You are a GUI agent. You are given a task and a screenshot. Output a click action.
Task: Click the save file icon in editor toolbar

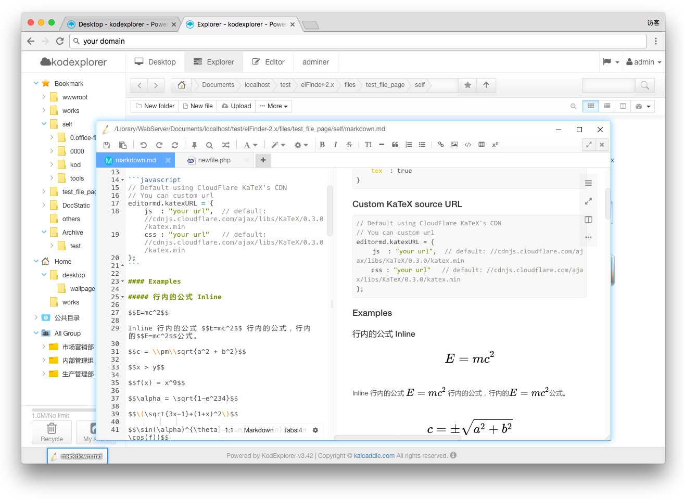107,145
